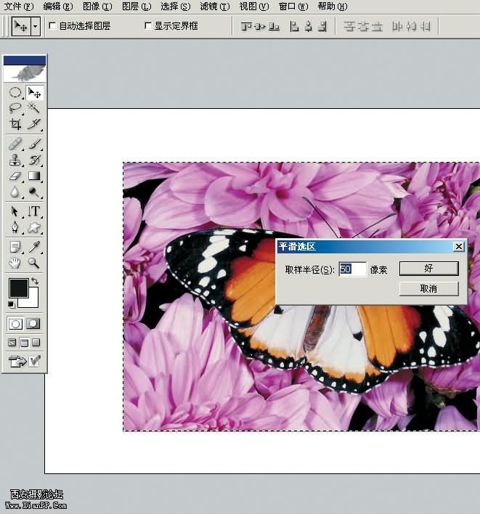This screenshot has width=480, height=514.
Task: Select the Clone Stamp tool
Action: tap(15, 160)
